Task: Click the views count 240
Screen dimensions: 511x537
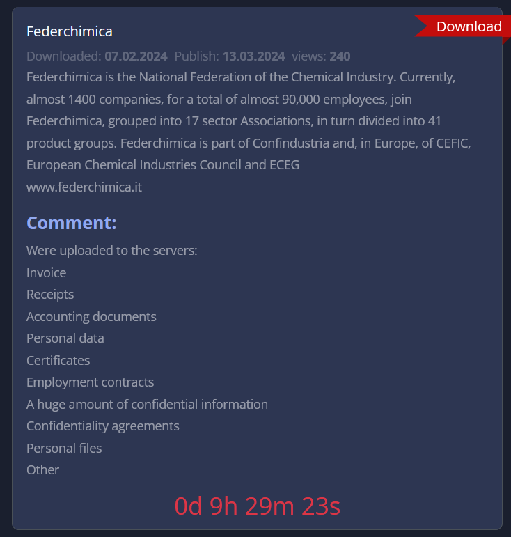Action: tap(340, 56)
